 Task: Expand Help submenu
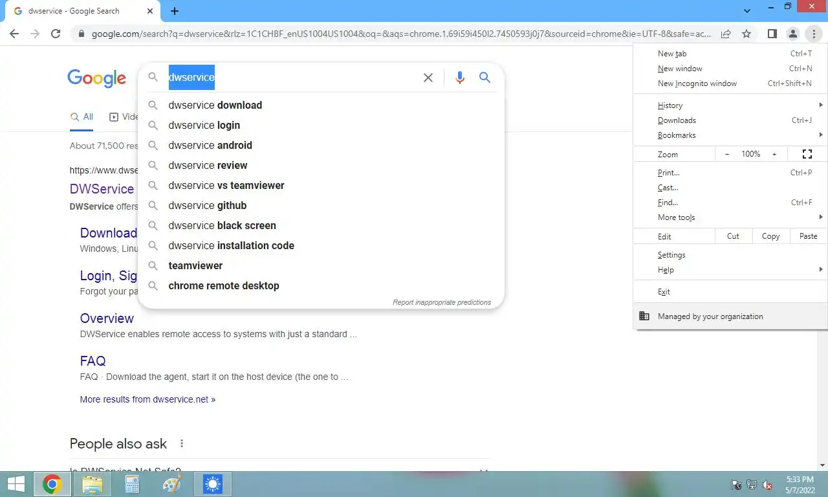coord(730,270)
